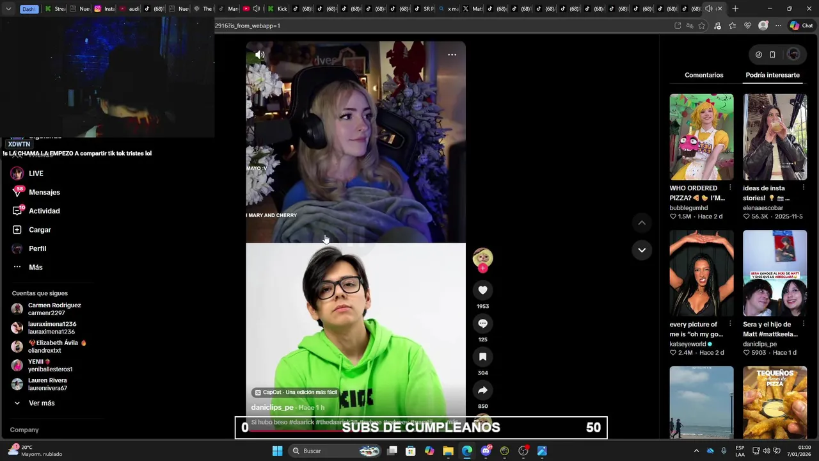Open the katseyeworld author link
The height and width of the screenshot is (461, 819).
pos(687,344)
